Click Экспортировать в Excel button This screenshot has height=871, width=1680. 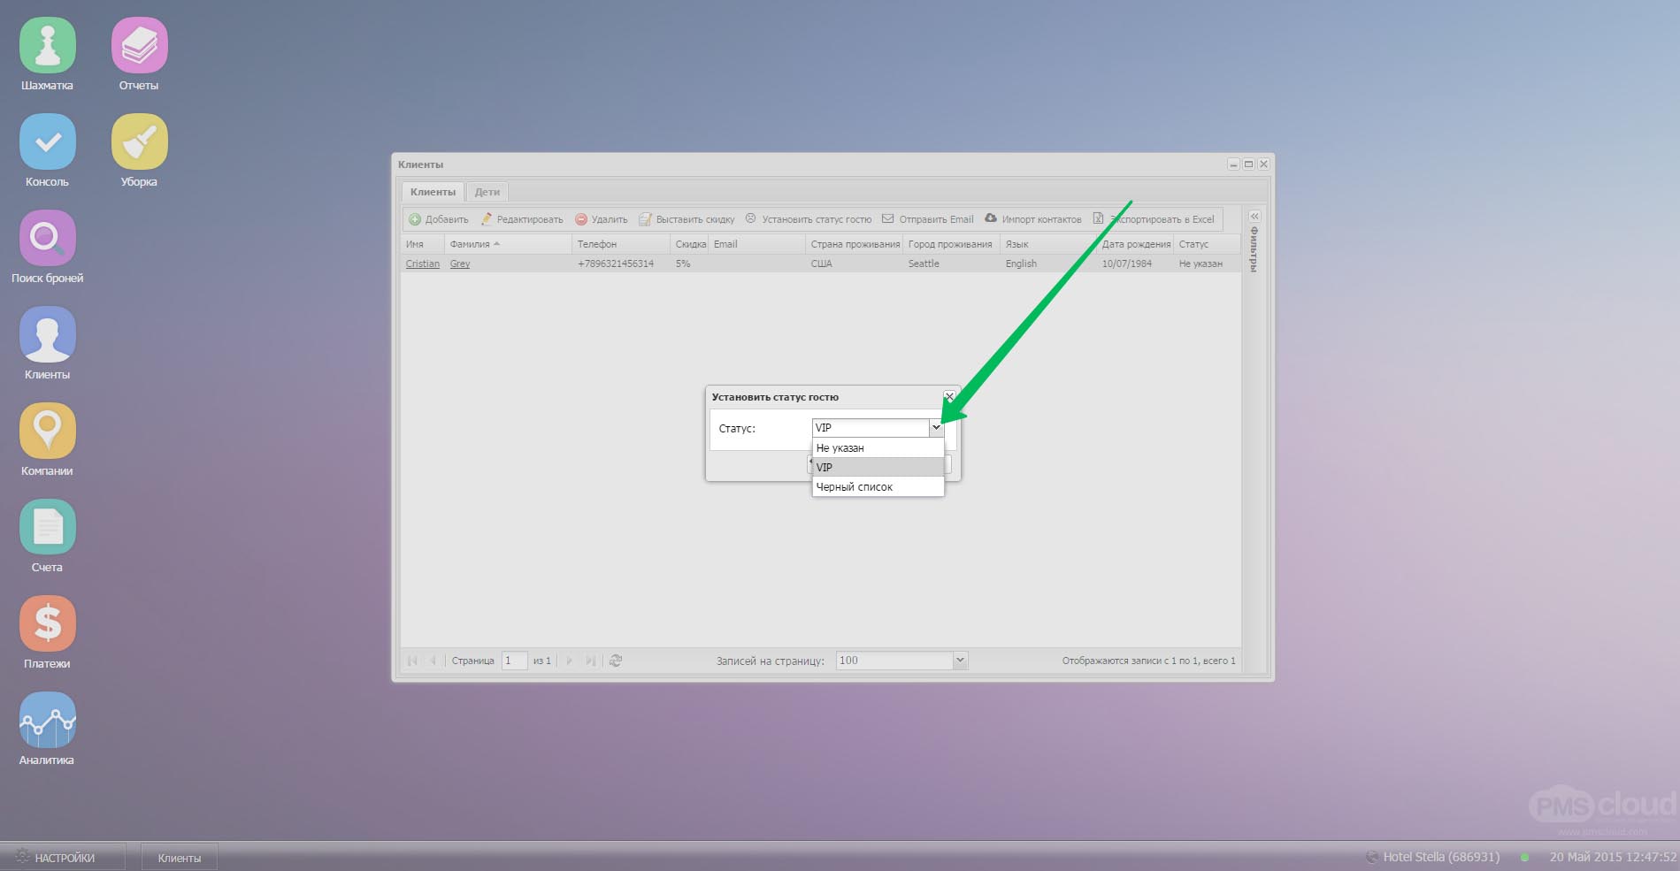click(x=1155, y=219)
